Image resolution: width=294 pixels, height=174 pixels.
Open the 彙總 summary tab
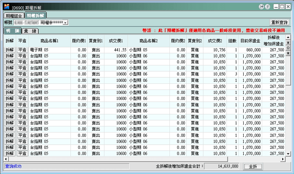point(30,31)
